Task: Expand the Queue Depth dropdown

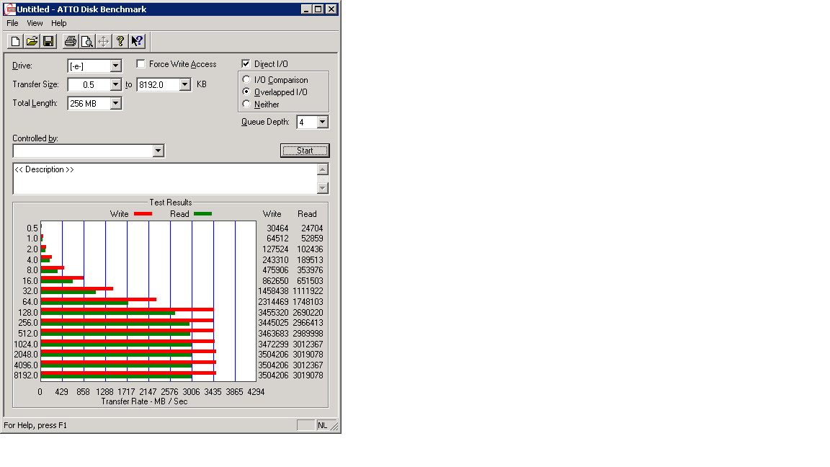Action: pos(322,123)
